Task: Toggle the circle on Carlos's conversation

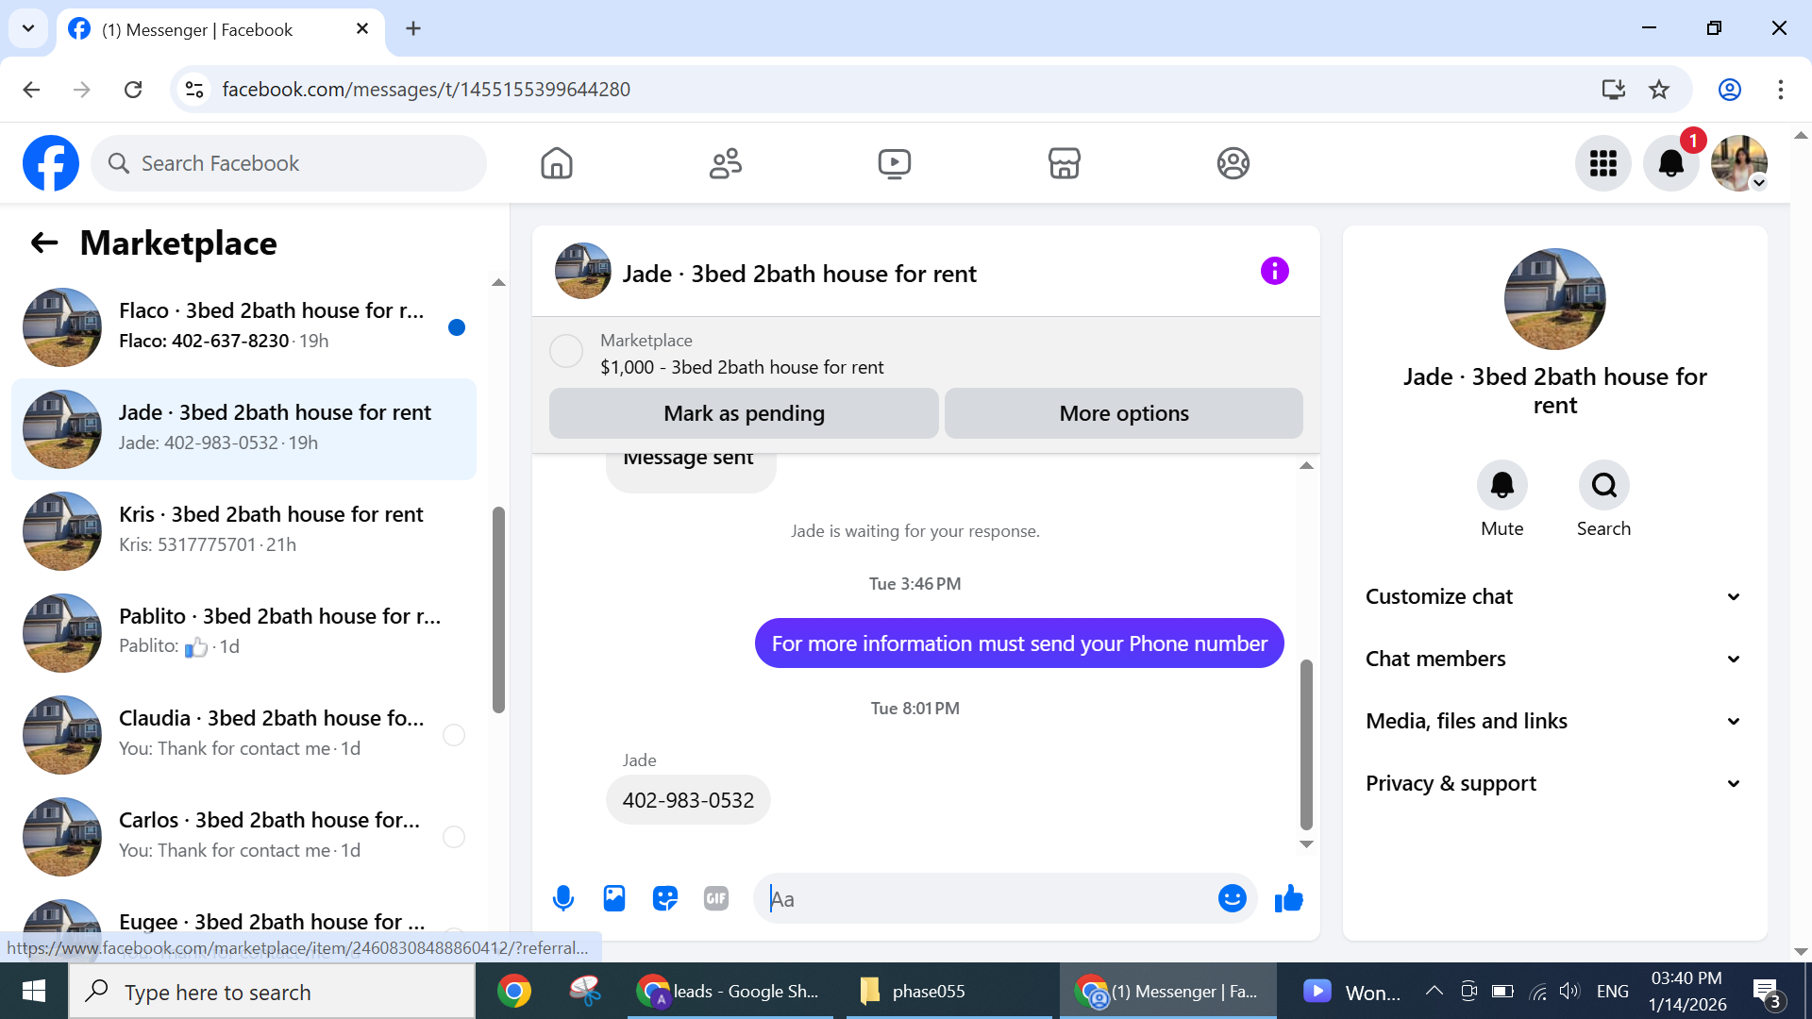Action: [x=454, y=837]
